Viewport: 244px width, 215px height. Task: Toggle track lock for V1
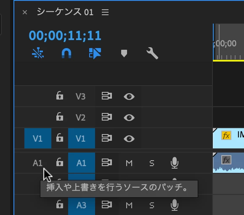[x=60, y=138]
